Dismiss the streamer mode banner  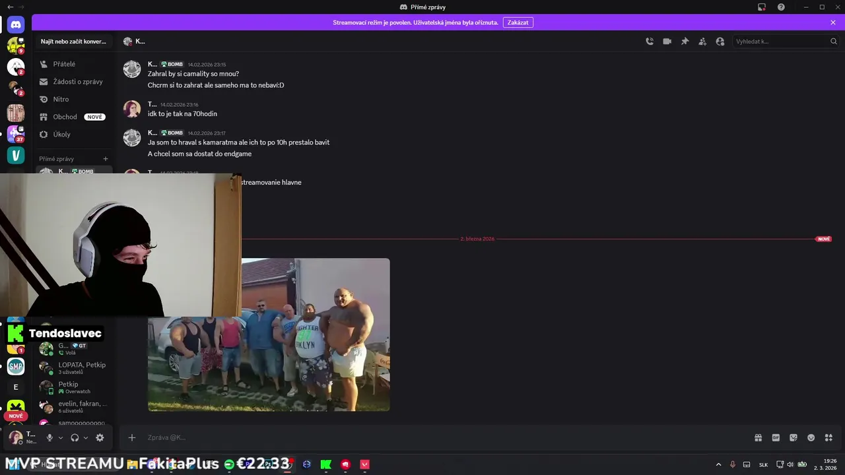click(x=833, y=22)
